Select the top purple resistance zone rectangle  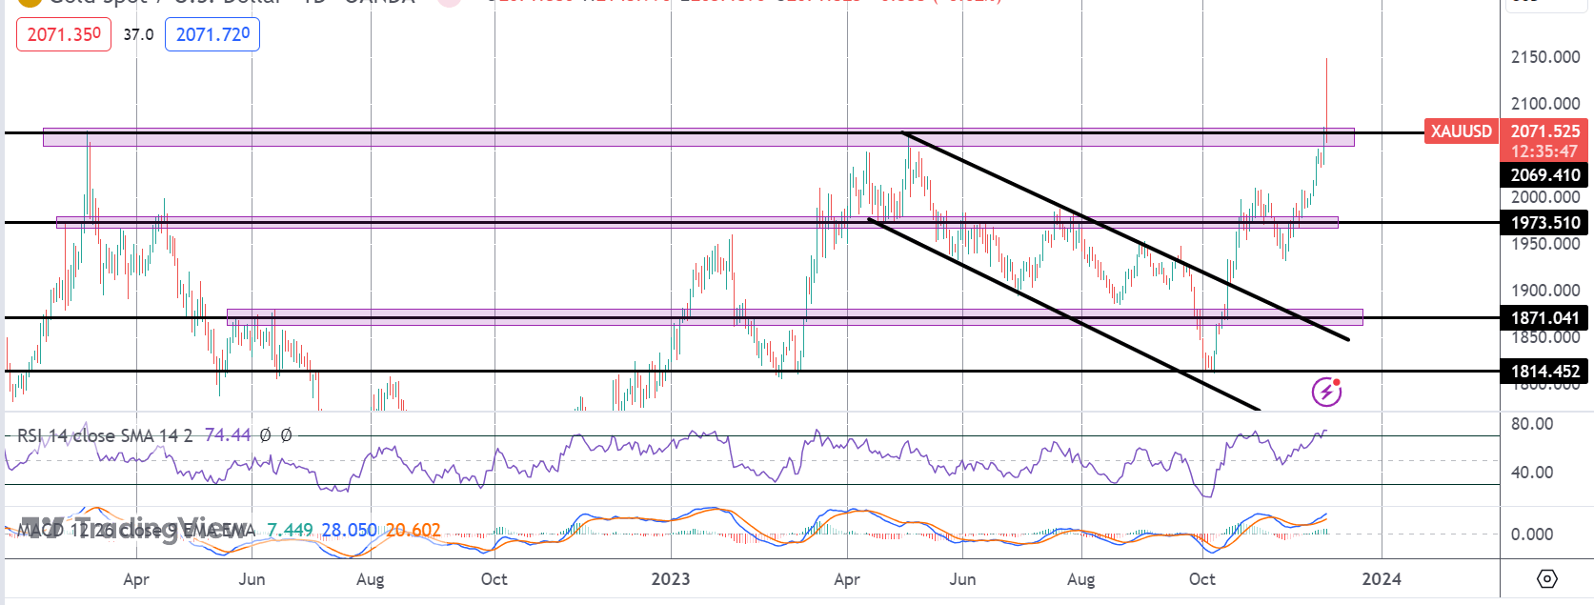click(698, 137)
